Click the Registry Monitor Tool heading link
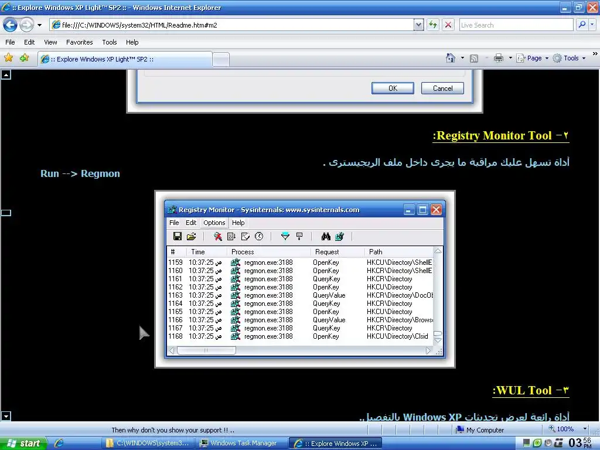This screenshot has height=450, width=600. 501,135
